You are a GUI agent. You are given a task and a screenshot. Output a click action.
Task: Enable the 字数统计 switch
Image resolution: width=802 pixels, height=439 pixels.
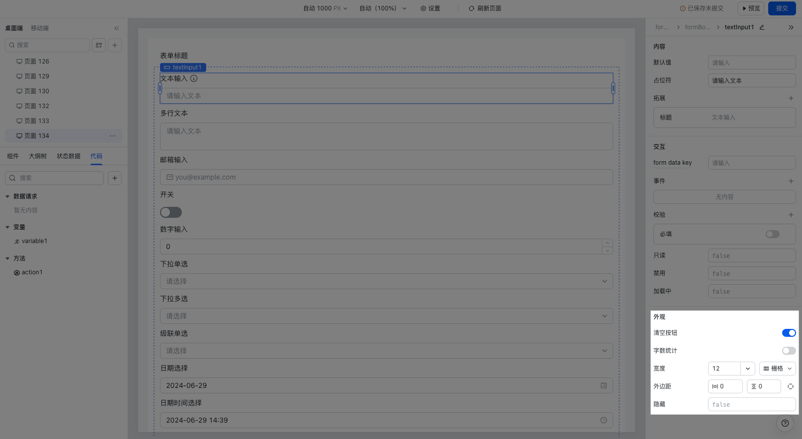(x=789, y=351)
